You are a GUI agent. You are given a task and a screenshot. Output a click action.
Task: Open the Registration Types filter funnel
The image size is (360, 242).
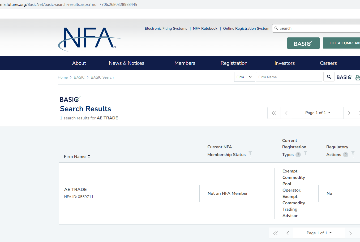click(x=306, y=153)
